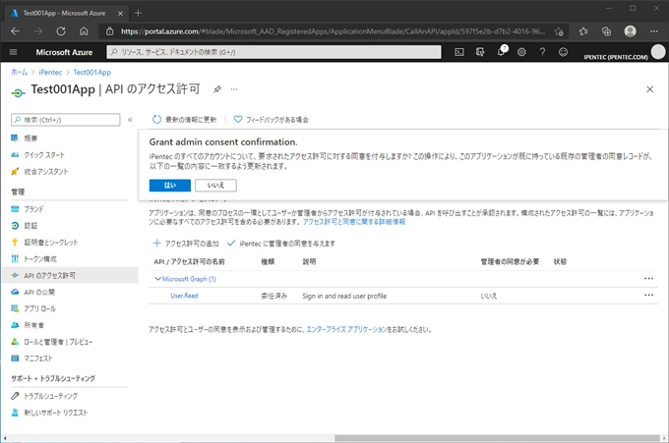Open the notifications bell icon
Image resolution: width=669 pixels, height=443 pixels.
502,51
